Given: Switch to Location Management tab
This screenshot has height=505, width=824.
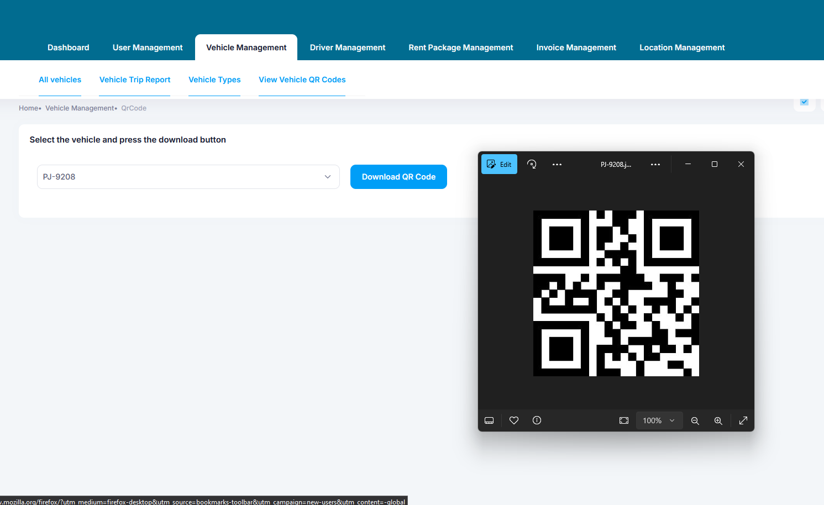Looking at the screenshot, I should point(682,48).
